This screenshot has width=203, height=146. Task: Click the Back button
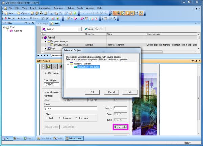89,29
